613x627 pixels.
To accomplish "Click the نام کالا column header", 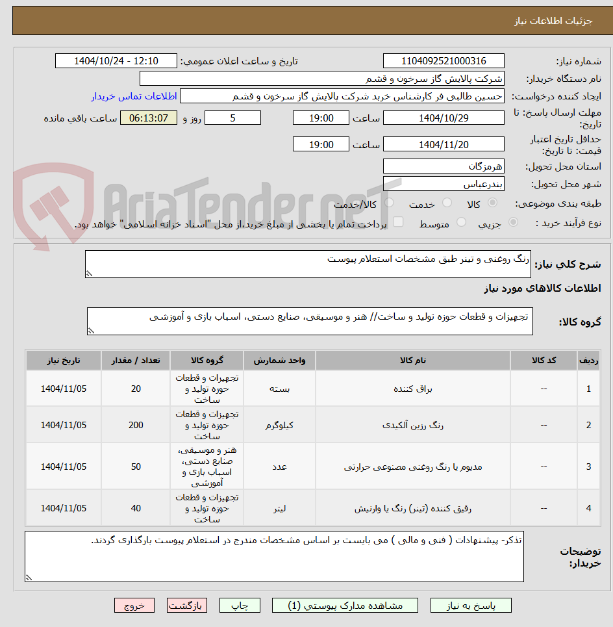I will (x=413, y=361).
